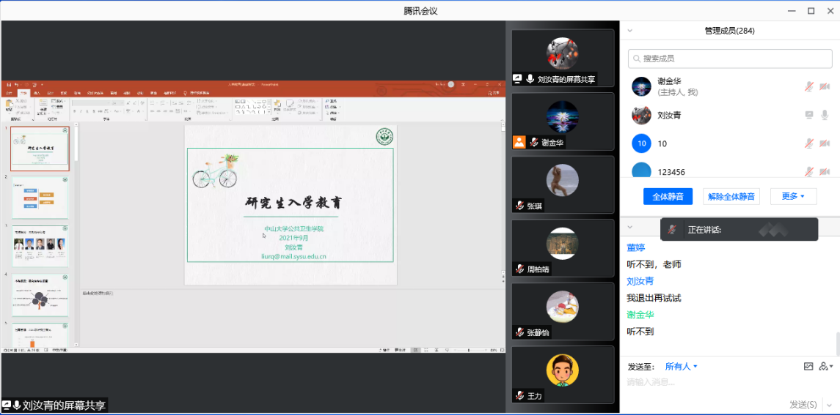The width and height of the screenshot is (840, 415).
Task: Toggle camera icon for member 10
Action: (x=825, y=143)
